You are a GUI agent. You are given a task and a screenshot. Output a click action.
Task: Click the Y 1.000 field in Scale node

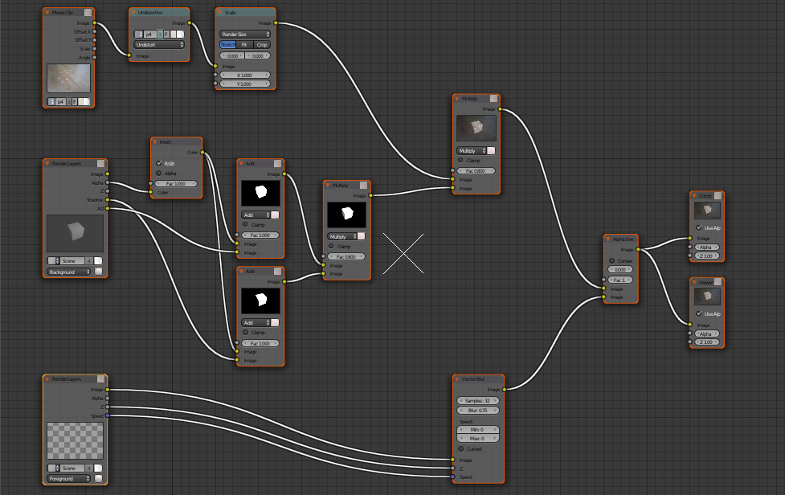[245, 84]
